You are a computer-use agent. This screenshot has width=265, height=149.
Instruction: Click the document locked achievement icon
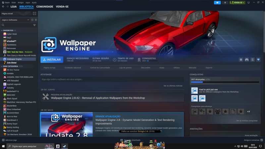(233, 112)
